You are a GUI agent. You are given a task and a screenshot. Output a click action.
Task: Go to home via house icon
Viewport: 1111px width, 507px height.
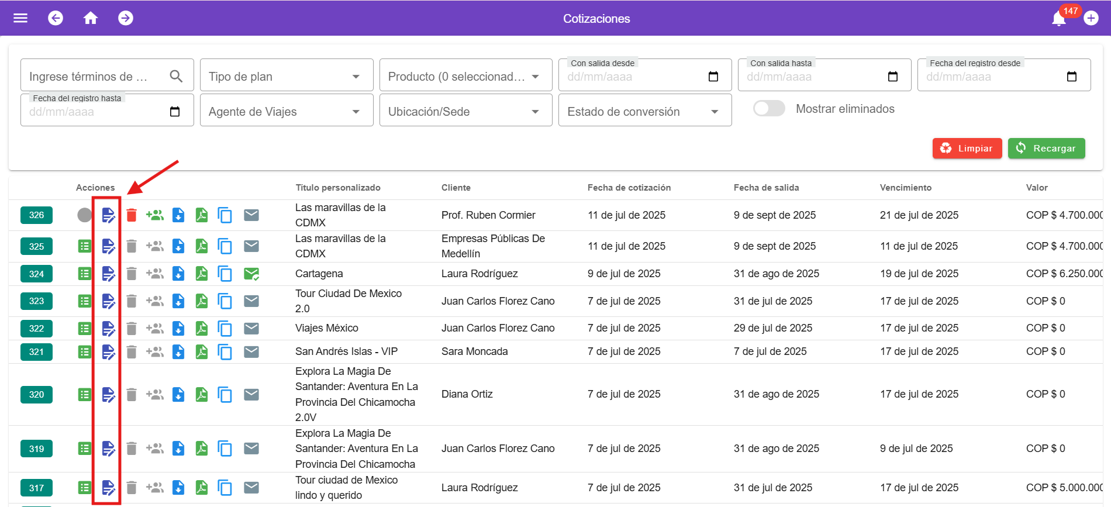click(91, 18)
